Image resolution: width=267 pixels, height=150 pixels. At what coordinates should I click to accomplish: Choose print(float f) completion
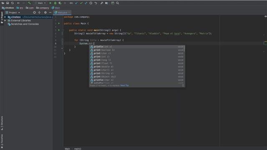click(137, 63)
